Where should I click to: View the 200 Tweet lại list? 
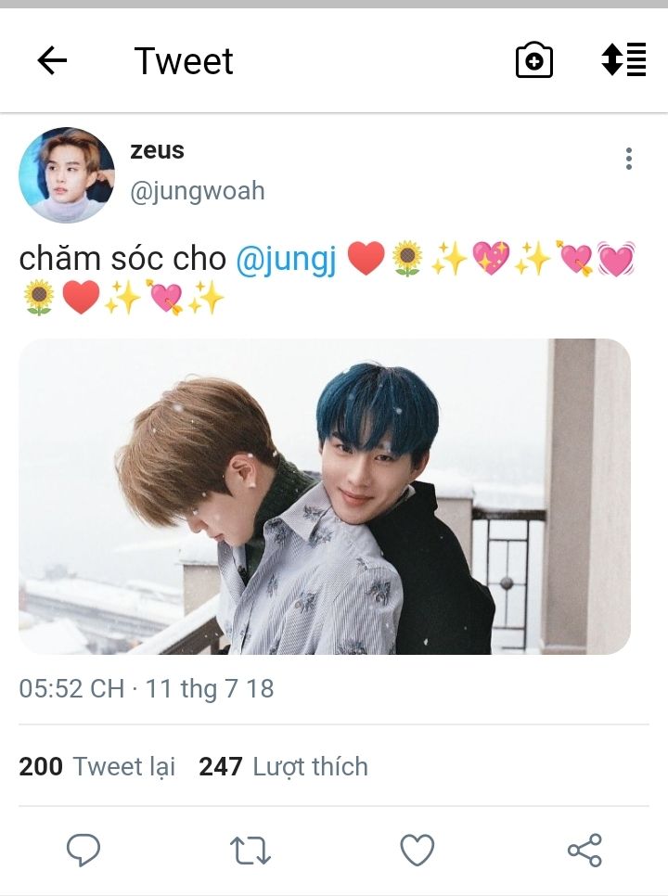(97, 766)
